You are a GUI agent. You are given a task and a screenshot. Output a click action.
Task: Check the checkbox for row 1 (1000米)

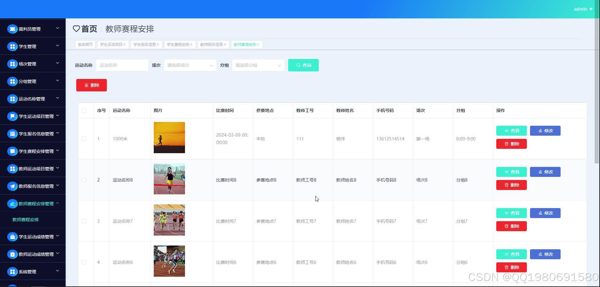pos(83,139)
